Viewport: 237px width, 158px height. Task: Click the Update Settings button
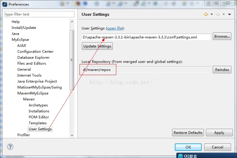[x=97, y=46]
